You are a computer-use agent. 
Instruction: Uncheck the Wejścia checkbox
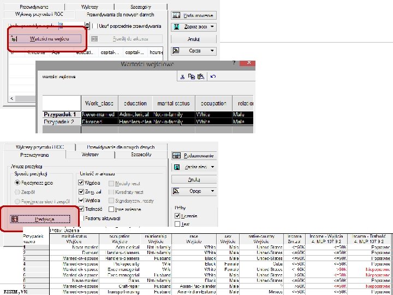tap(81, 182)
